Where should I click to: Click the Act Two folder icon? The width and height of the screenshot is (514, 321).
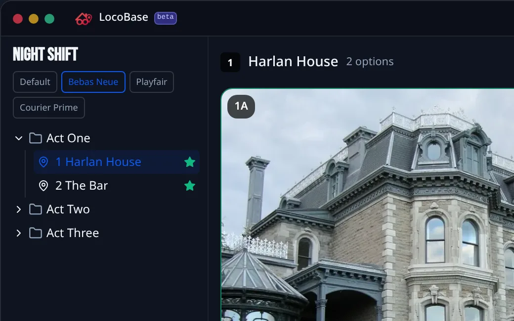point(36,209)
